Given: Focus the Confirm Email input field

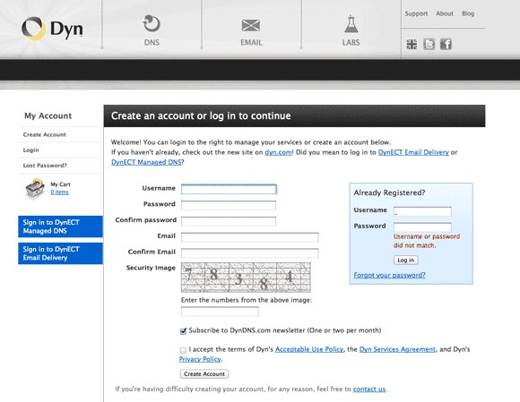Looking at the screenshot, I should (250, 253).
